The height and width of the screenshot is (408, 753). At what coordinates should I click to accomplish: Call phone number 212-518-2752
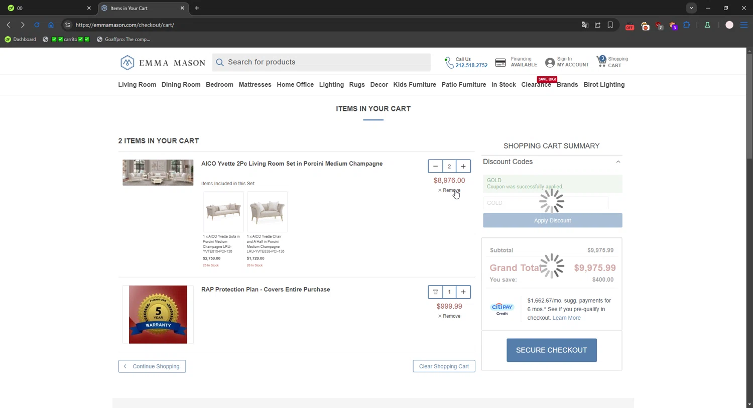[x=471, y=65]
